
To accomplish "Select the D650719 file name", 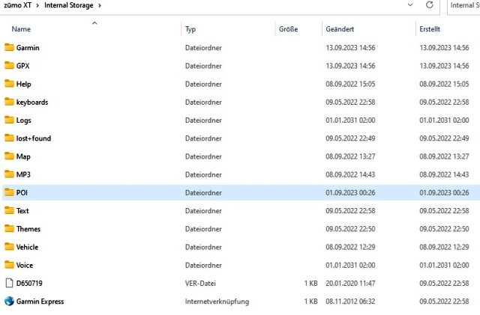I will coord(29,284).
